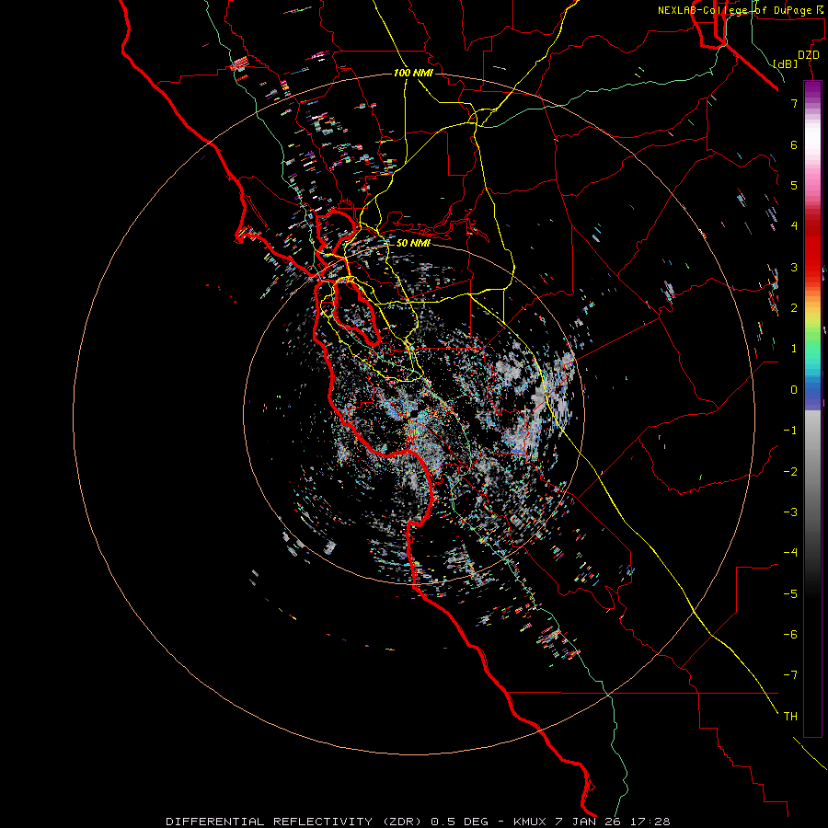This screenshot has width=828, height=828.
Task: Click the "-5" value on the scale
Action: (x=790, y=594)
